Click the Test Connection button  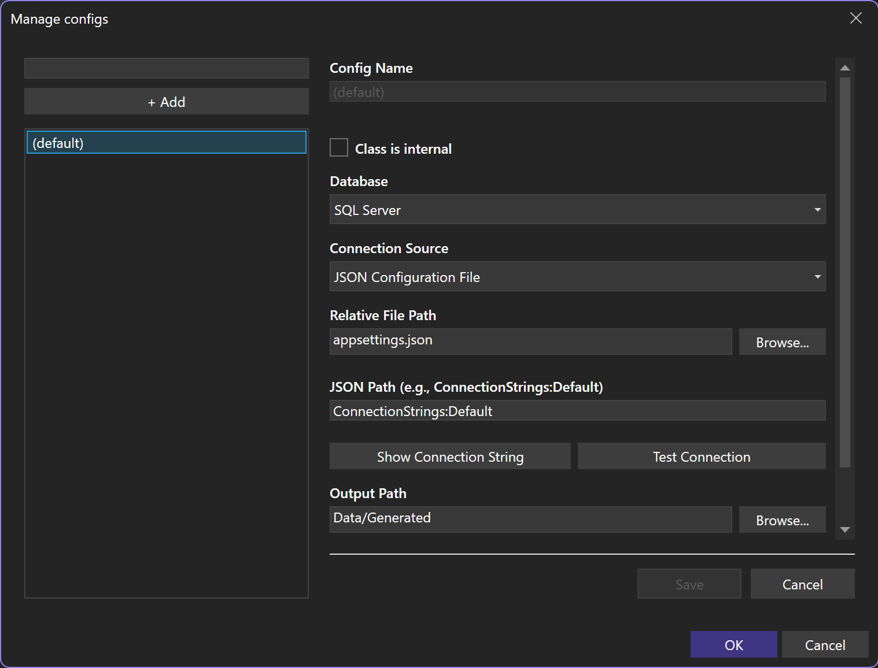click(702, 457)
